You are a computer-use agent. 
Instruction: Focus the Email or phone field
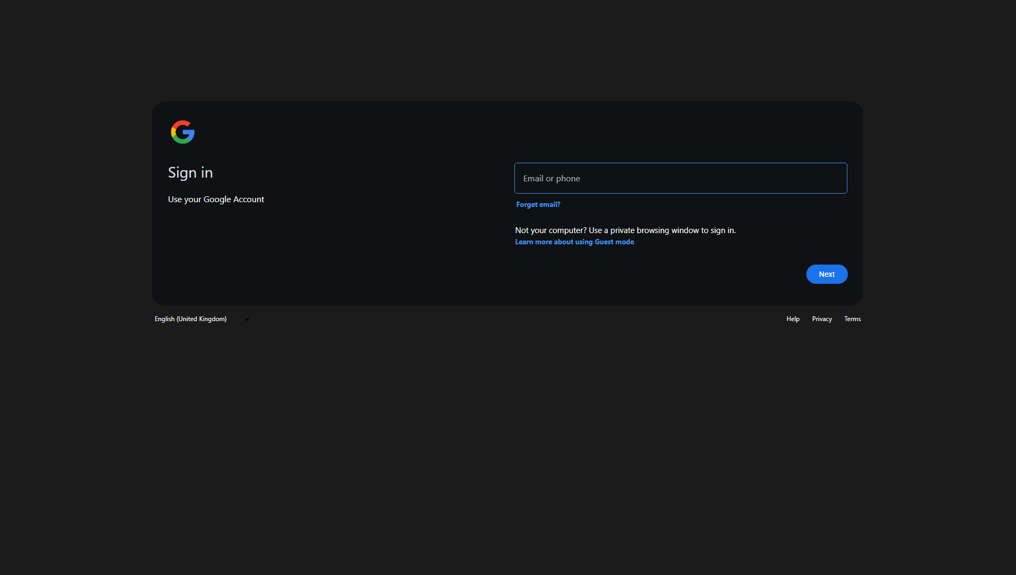[x=680, y=178]
